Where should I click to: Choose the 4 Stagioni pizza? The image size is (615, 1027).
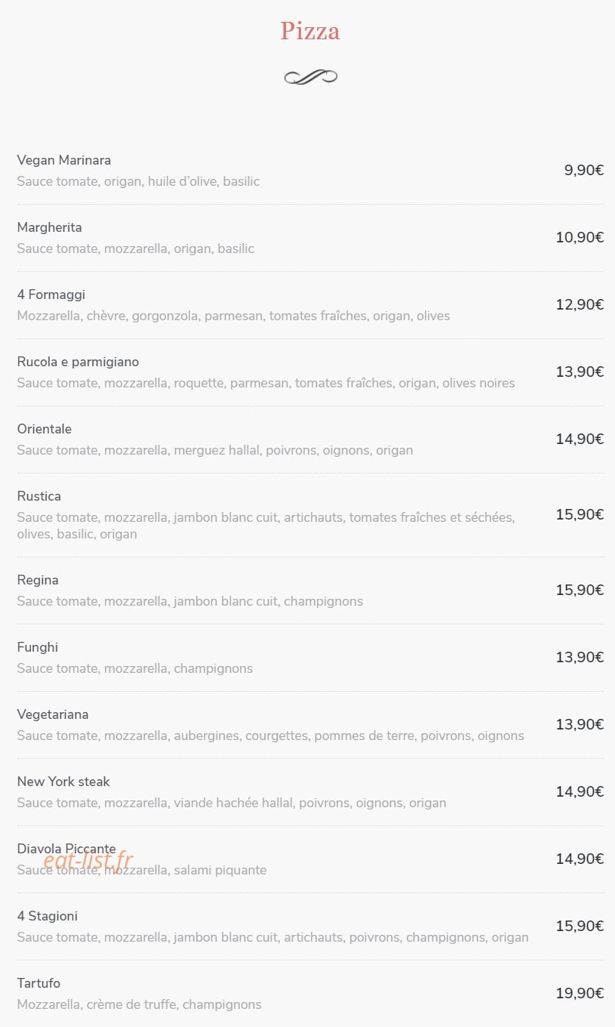pyautogui.click(x=48, y=916)
